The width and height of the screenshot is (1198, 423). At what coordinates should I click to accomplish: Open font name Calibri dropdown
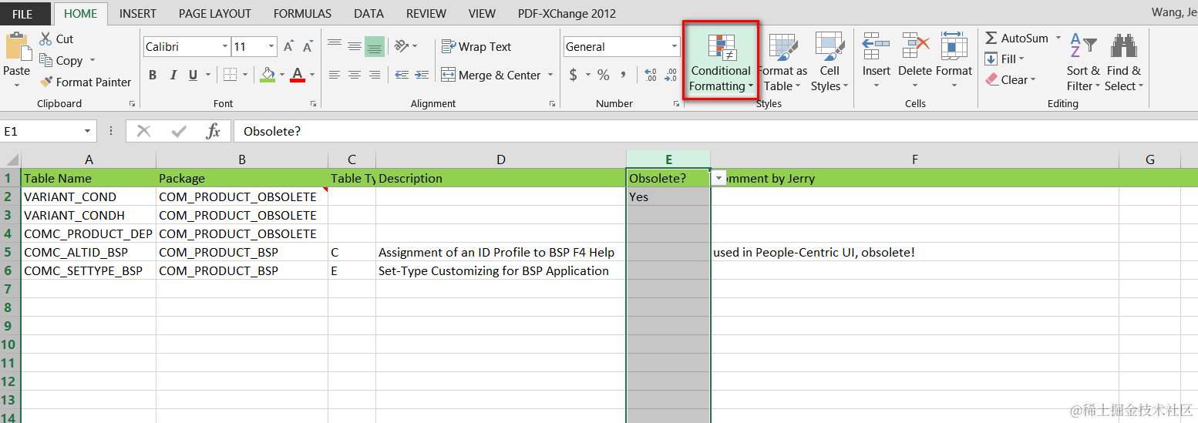coord(224,47)
